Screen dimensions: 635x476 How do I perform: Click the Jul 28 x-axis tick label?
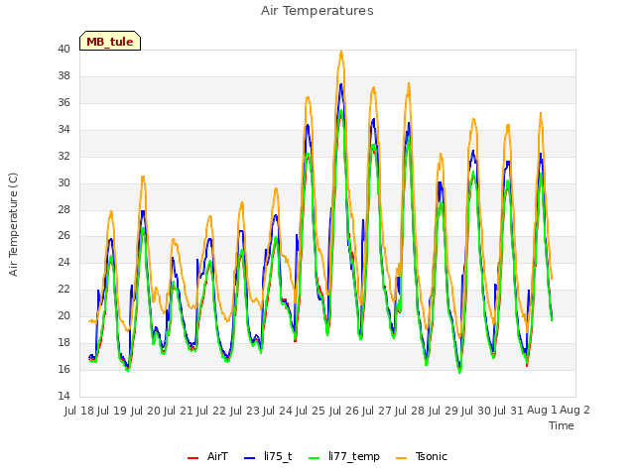pos(410,411)
